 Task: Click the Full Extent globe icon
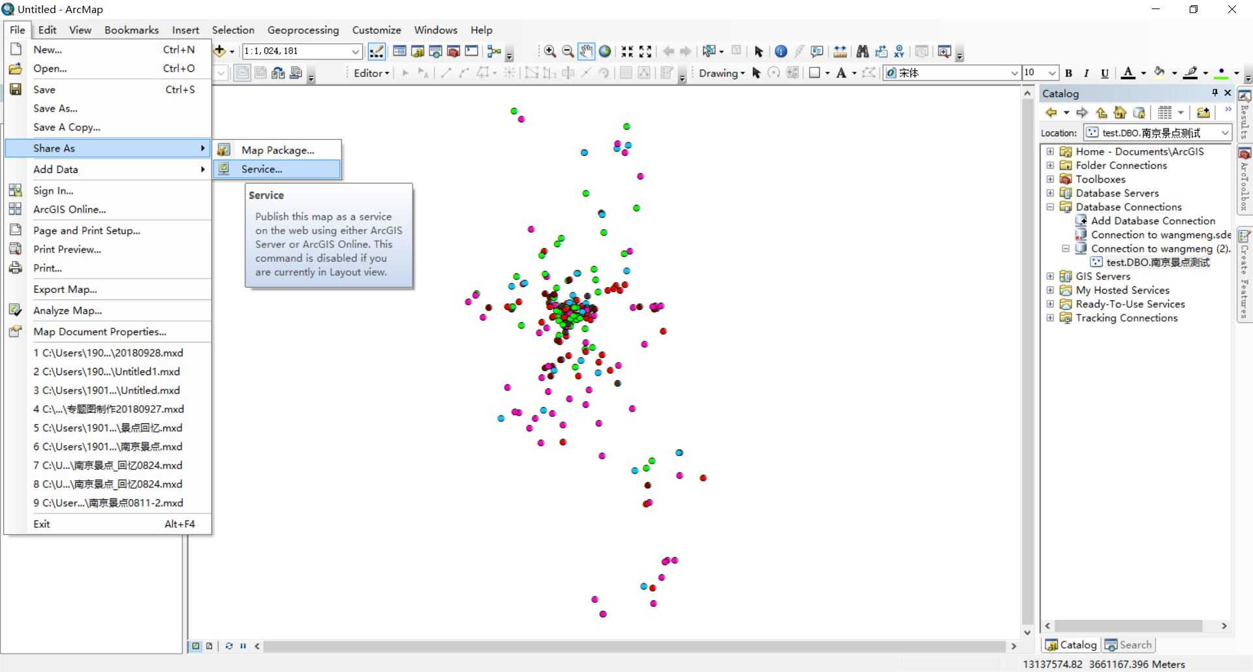click(x=605, y=52)
